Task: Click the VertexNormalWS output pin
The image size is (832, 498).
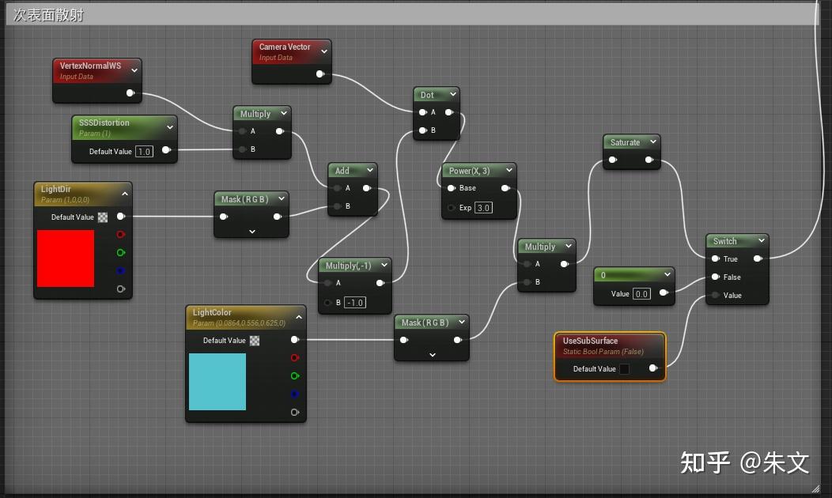Action: [x=130, y=92]
